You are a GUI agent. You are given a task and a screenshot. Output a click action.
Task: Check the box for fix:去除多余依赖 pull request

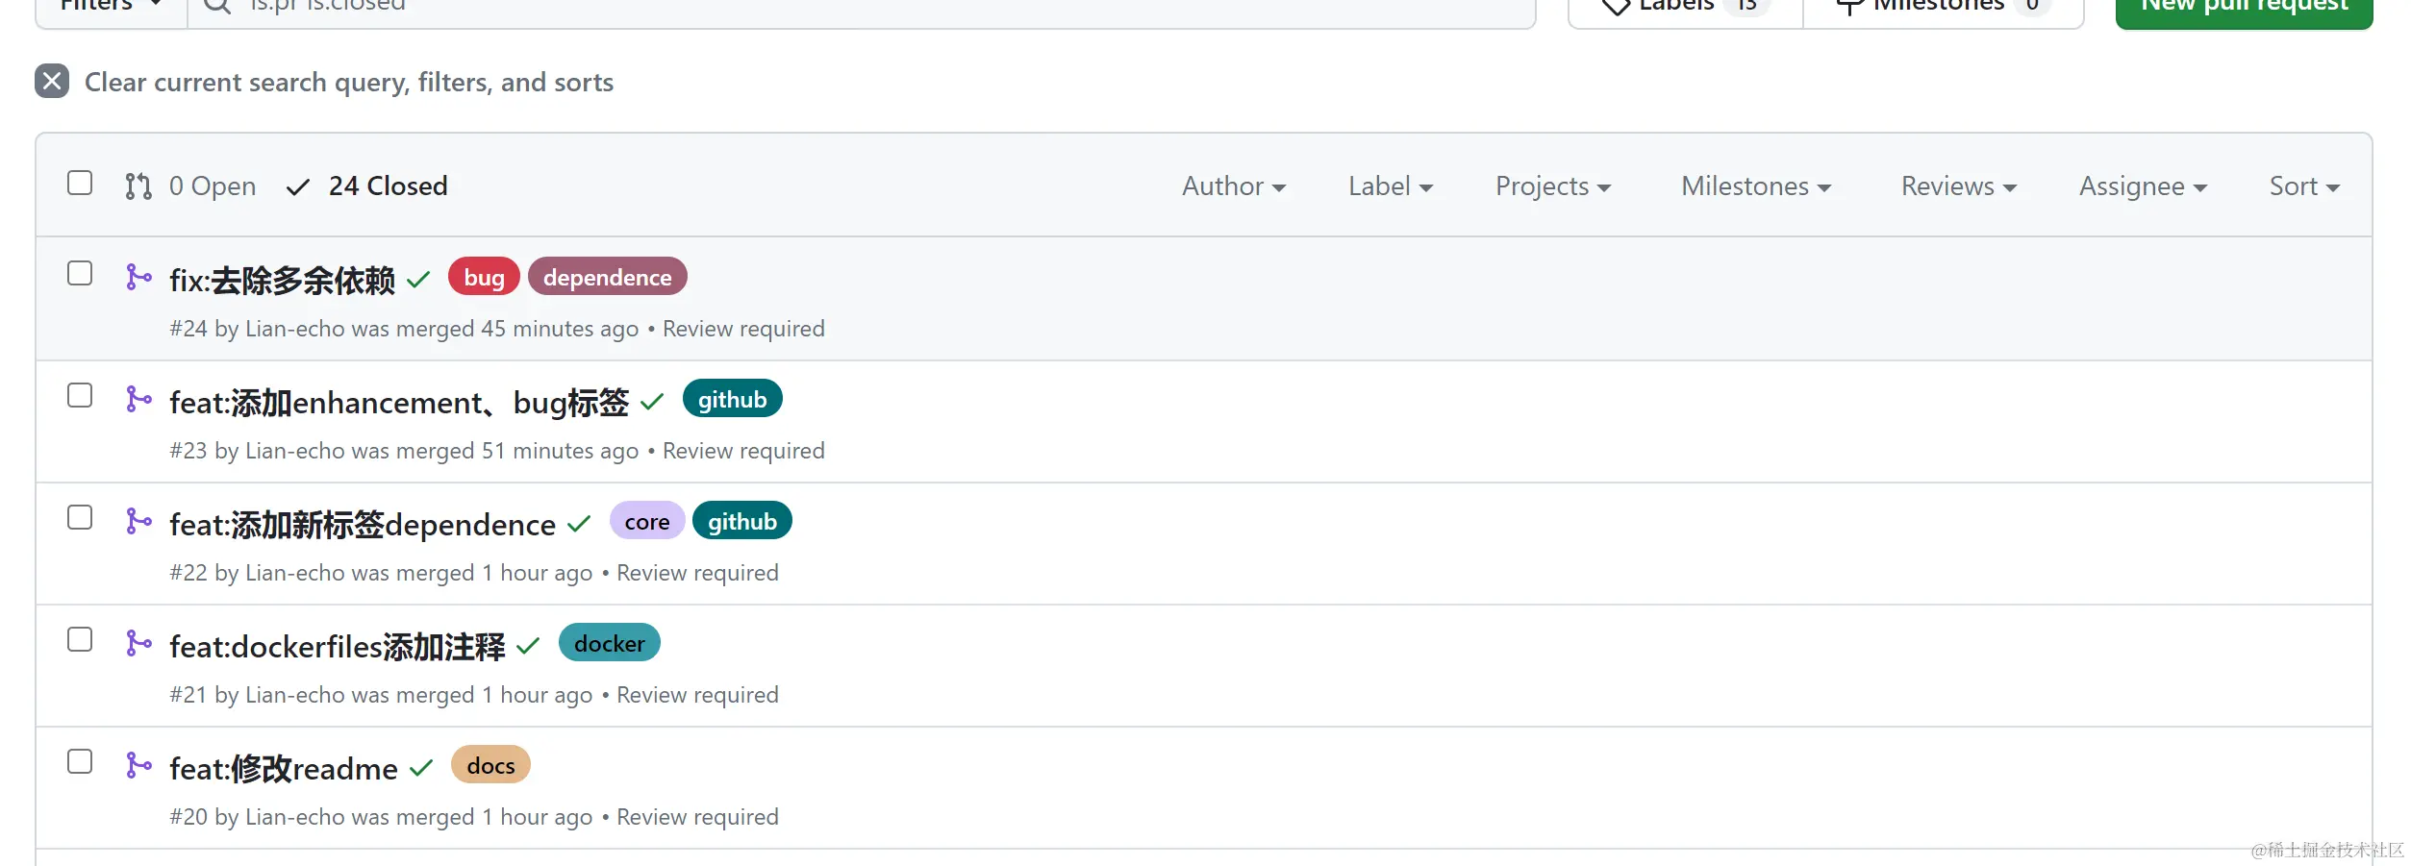coord(80,274)
